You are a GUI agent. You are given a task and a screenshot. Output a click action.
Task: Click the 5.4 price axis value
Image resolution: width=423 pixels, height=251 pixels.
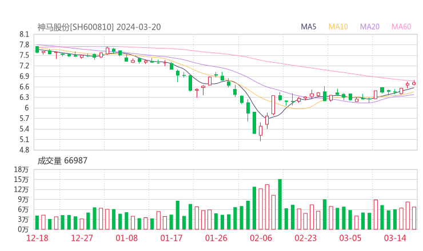tap(24, 129)
